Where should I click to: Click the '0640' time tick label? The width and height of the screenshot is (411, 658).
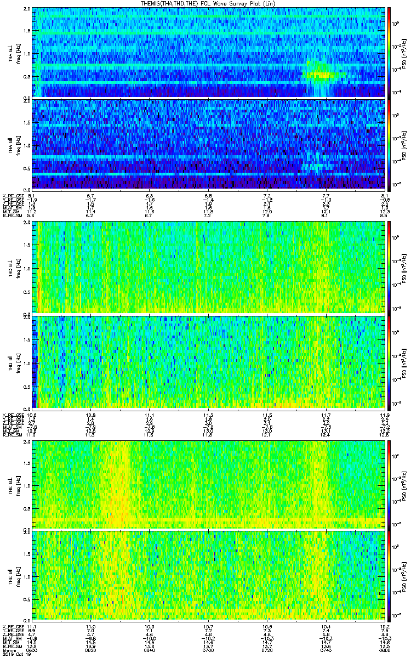pyautogui.click(x=149, y=651)
